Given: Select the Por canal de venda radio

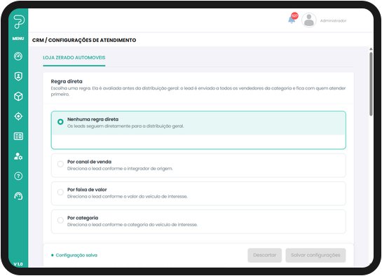Looking at the screenshot, I should point(60,164).
